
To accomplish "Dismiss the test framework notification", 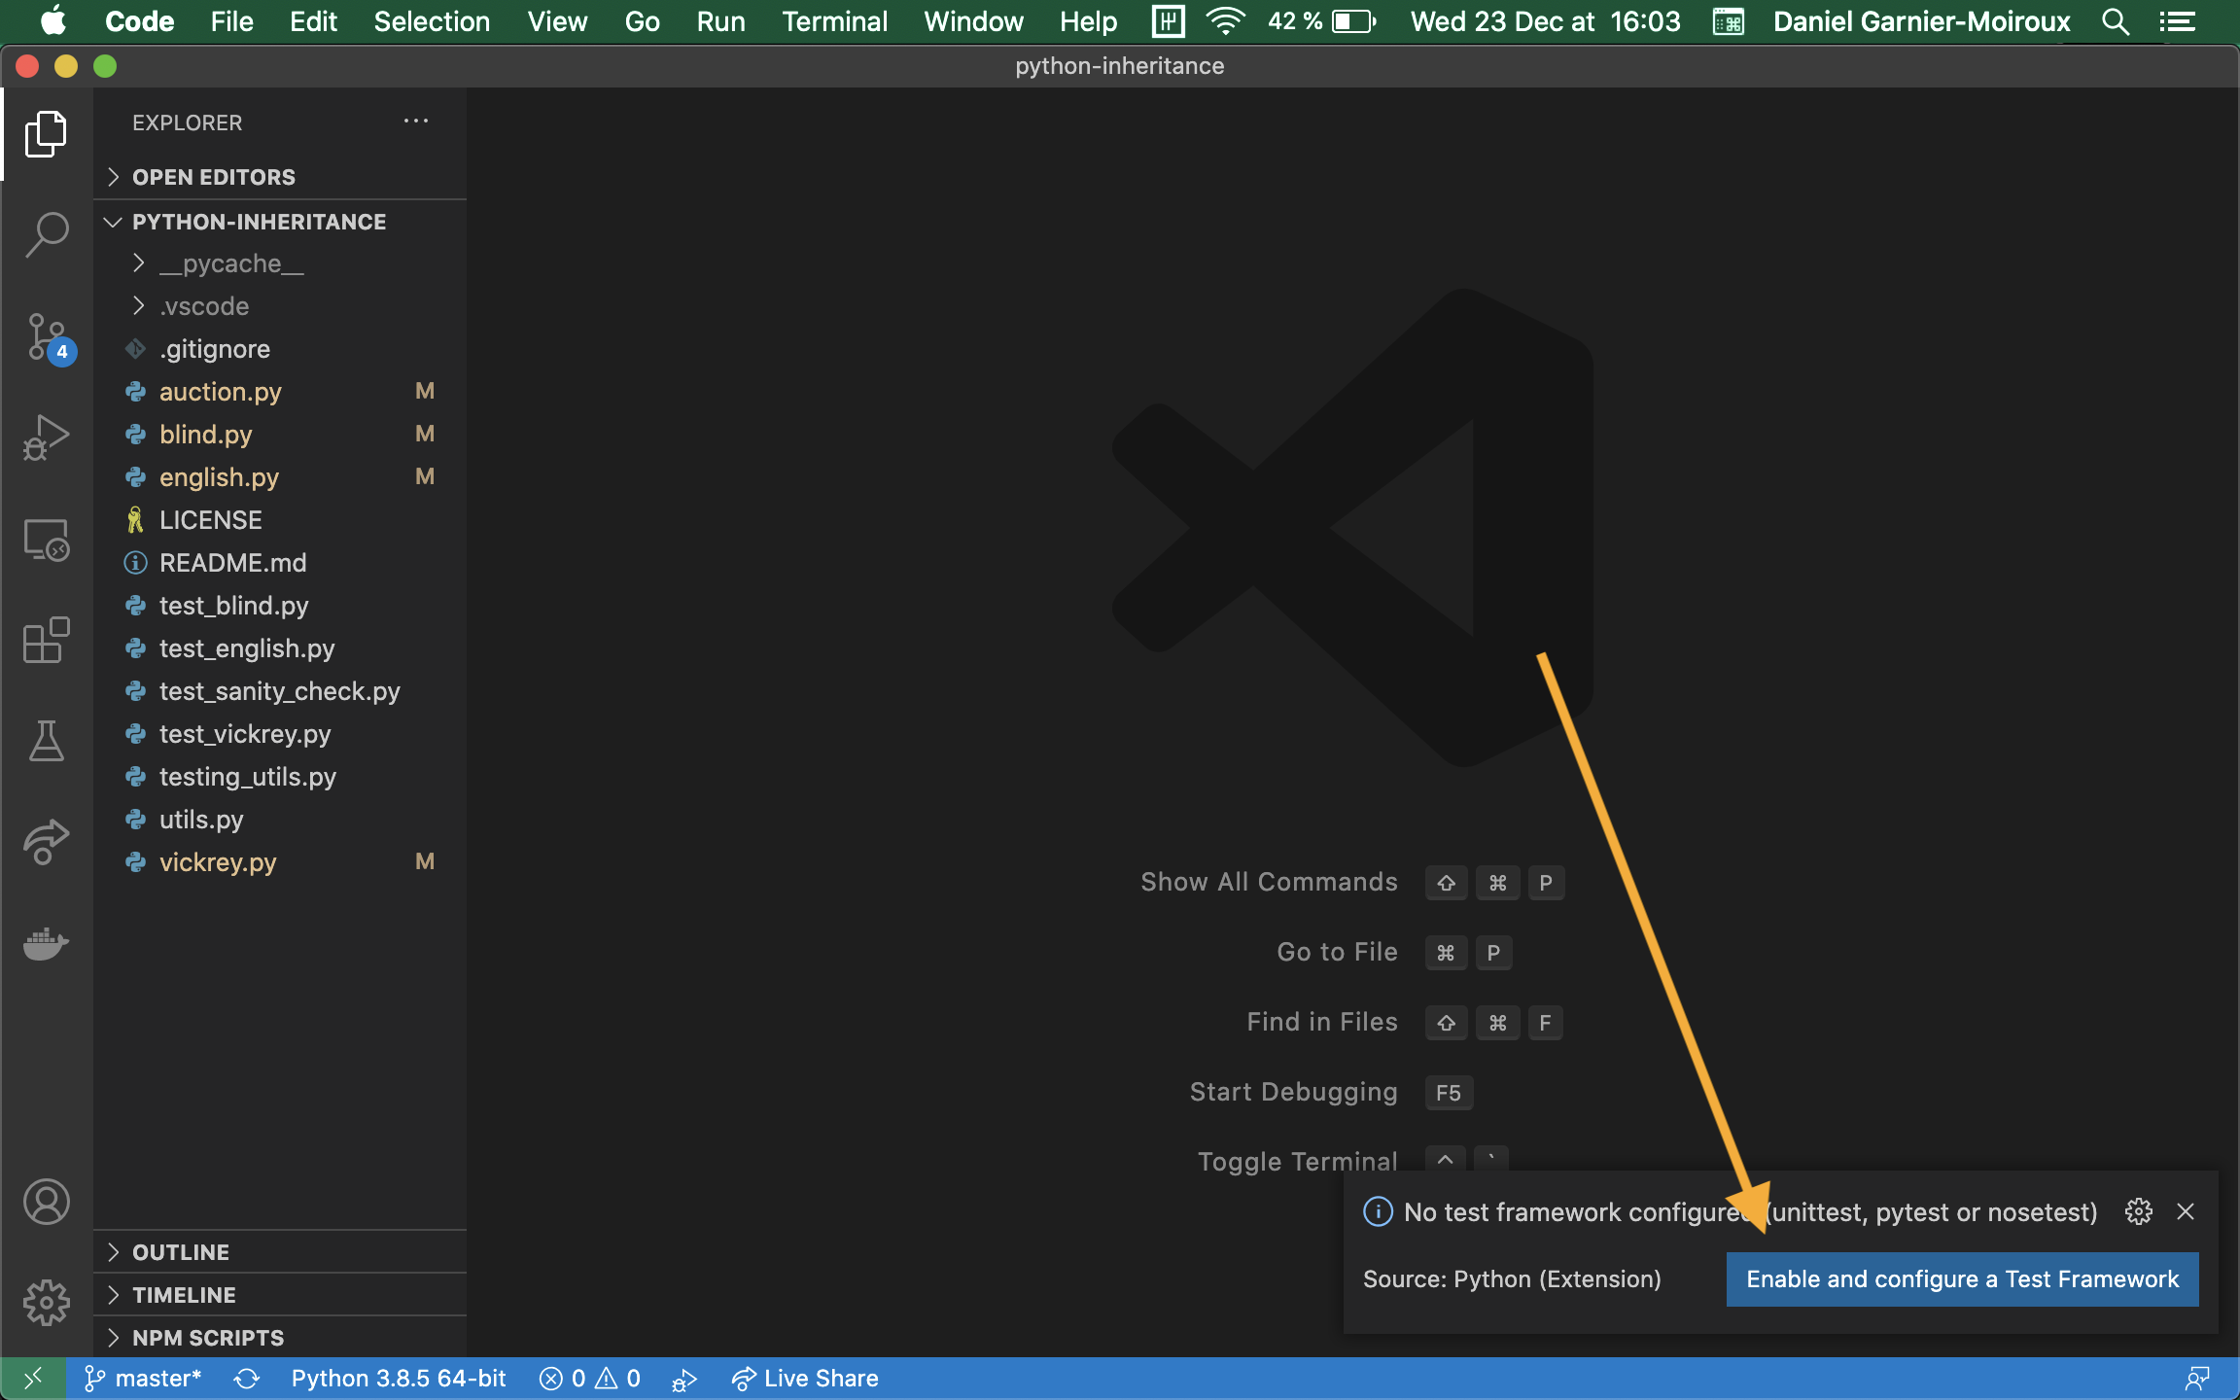I will point(2186,1211).
